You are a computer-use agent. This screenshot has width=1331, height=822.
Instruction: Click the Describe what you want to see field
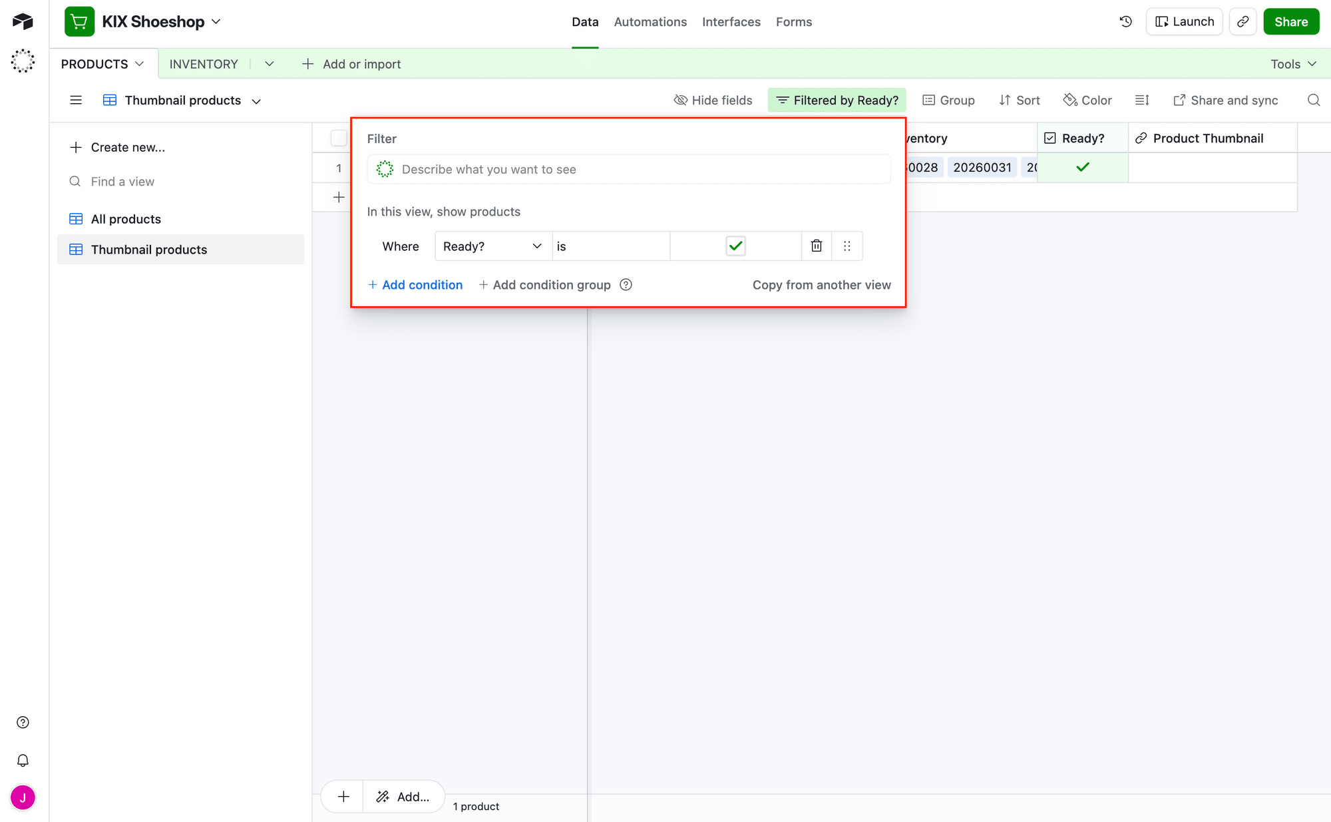click(628, 169)
